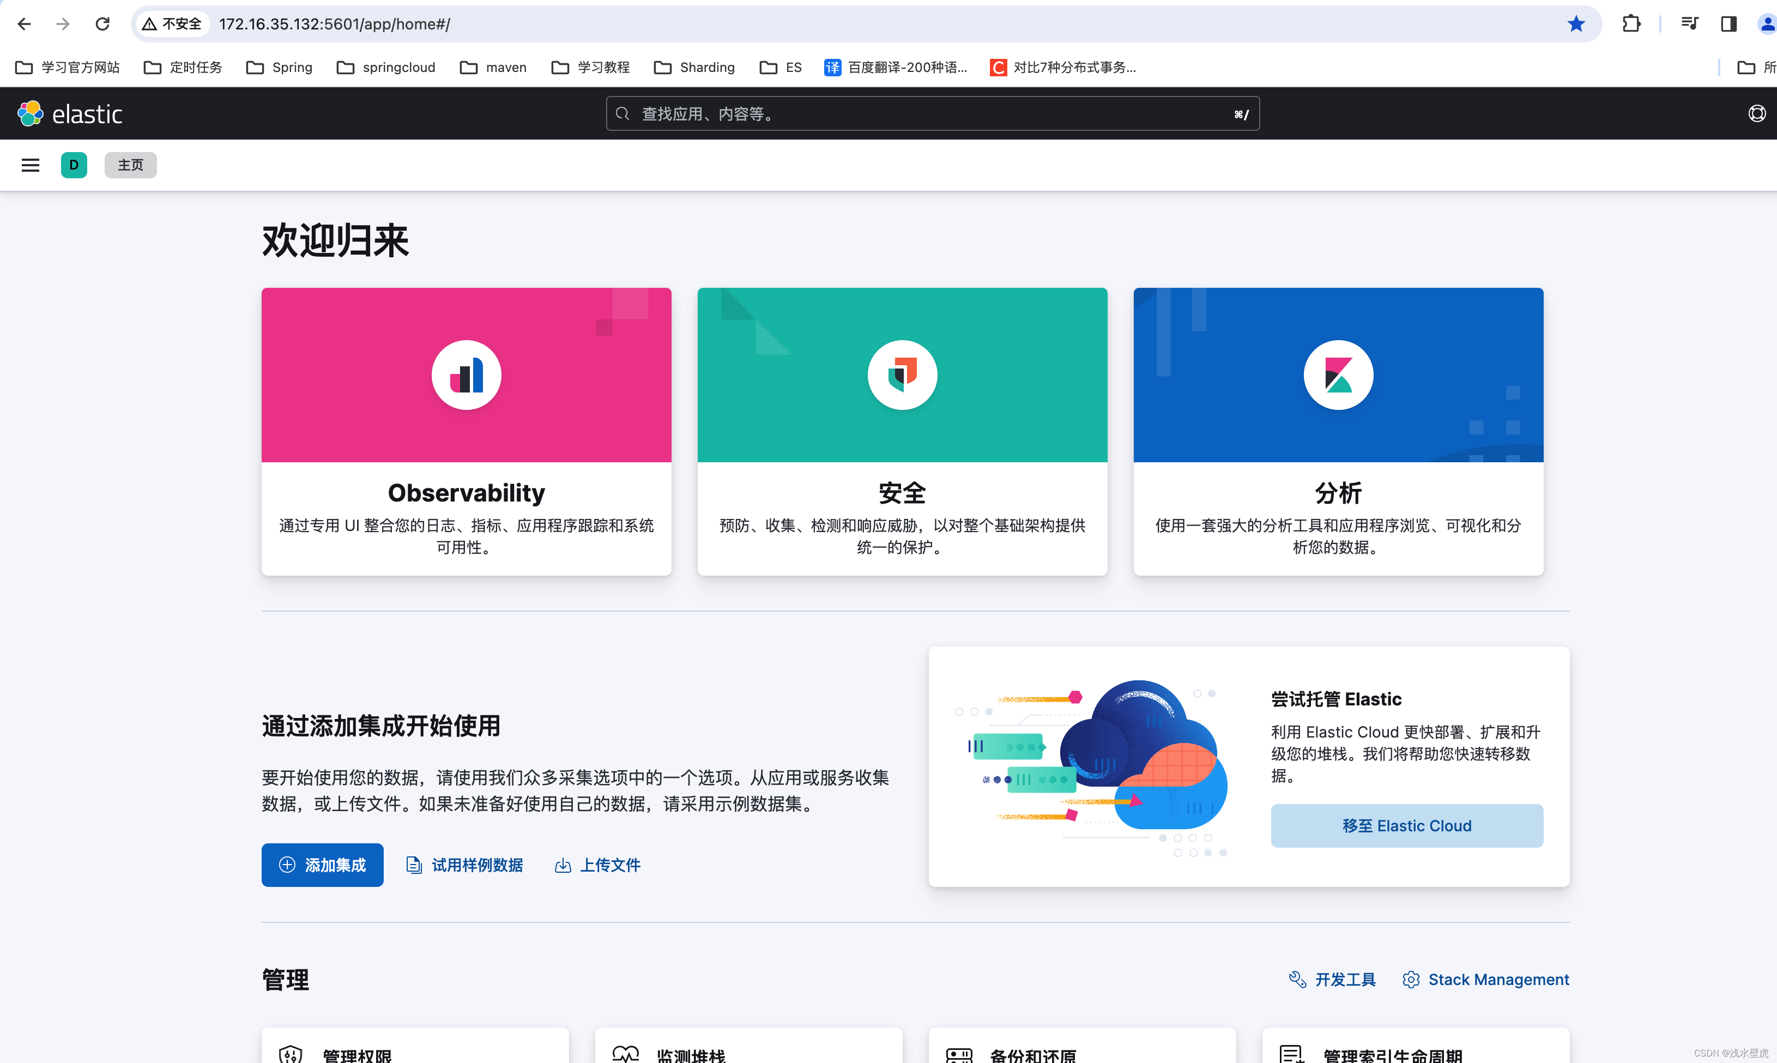Open the Spring bookmarks folder
1777x1063 pixels.
coord(279,68)
